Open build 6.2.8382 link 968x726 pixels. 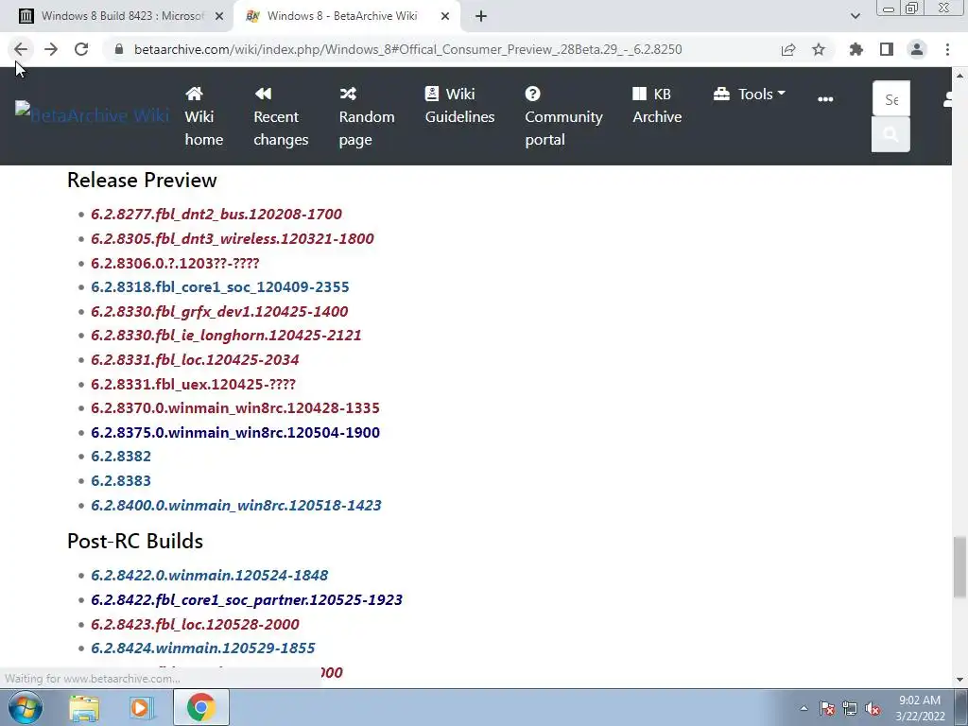tap(121, 457)
